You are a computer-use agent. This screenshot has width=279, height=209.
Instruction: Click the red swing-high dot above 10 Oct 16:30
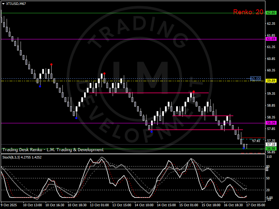pyautogui.click(x=51, y=64)
